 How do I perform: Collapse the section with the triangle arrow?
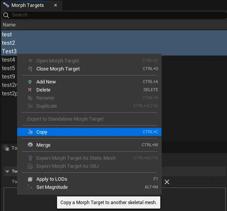pos(7,172)
